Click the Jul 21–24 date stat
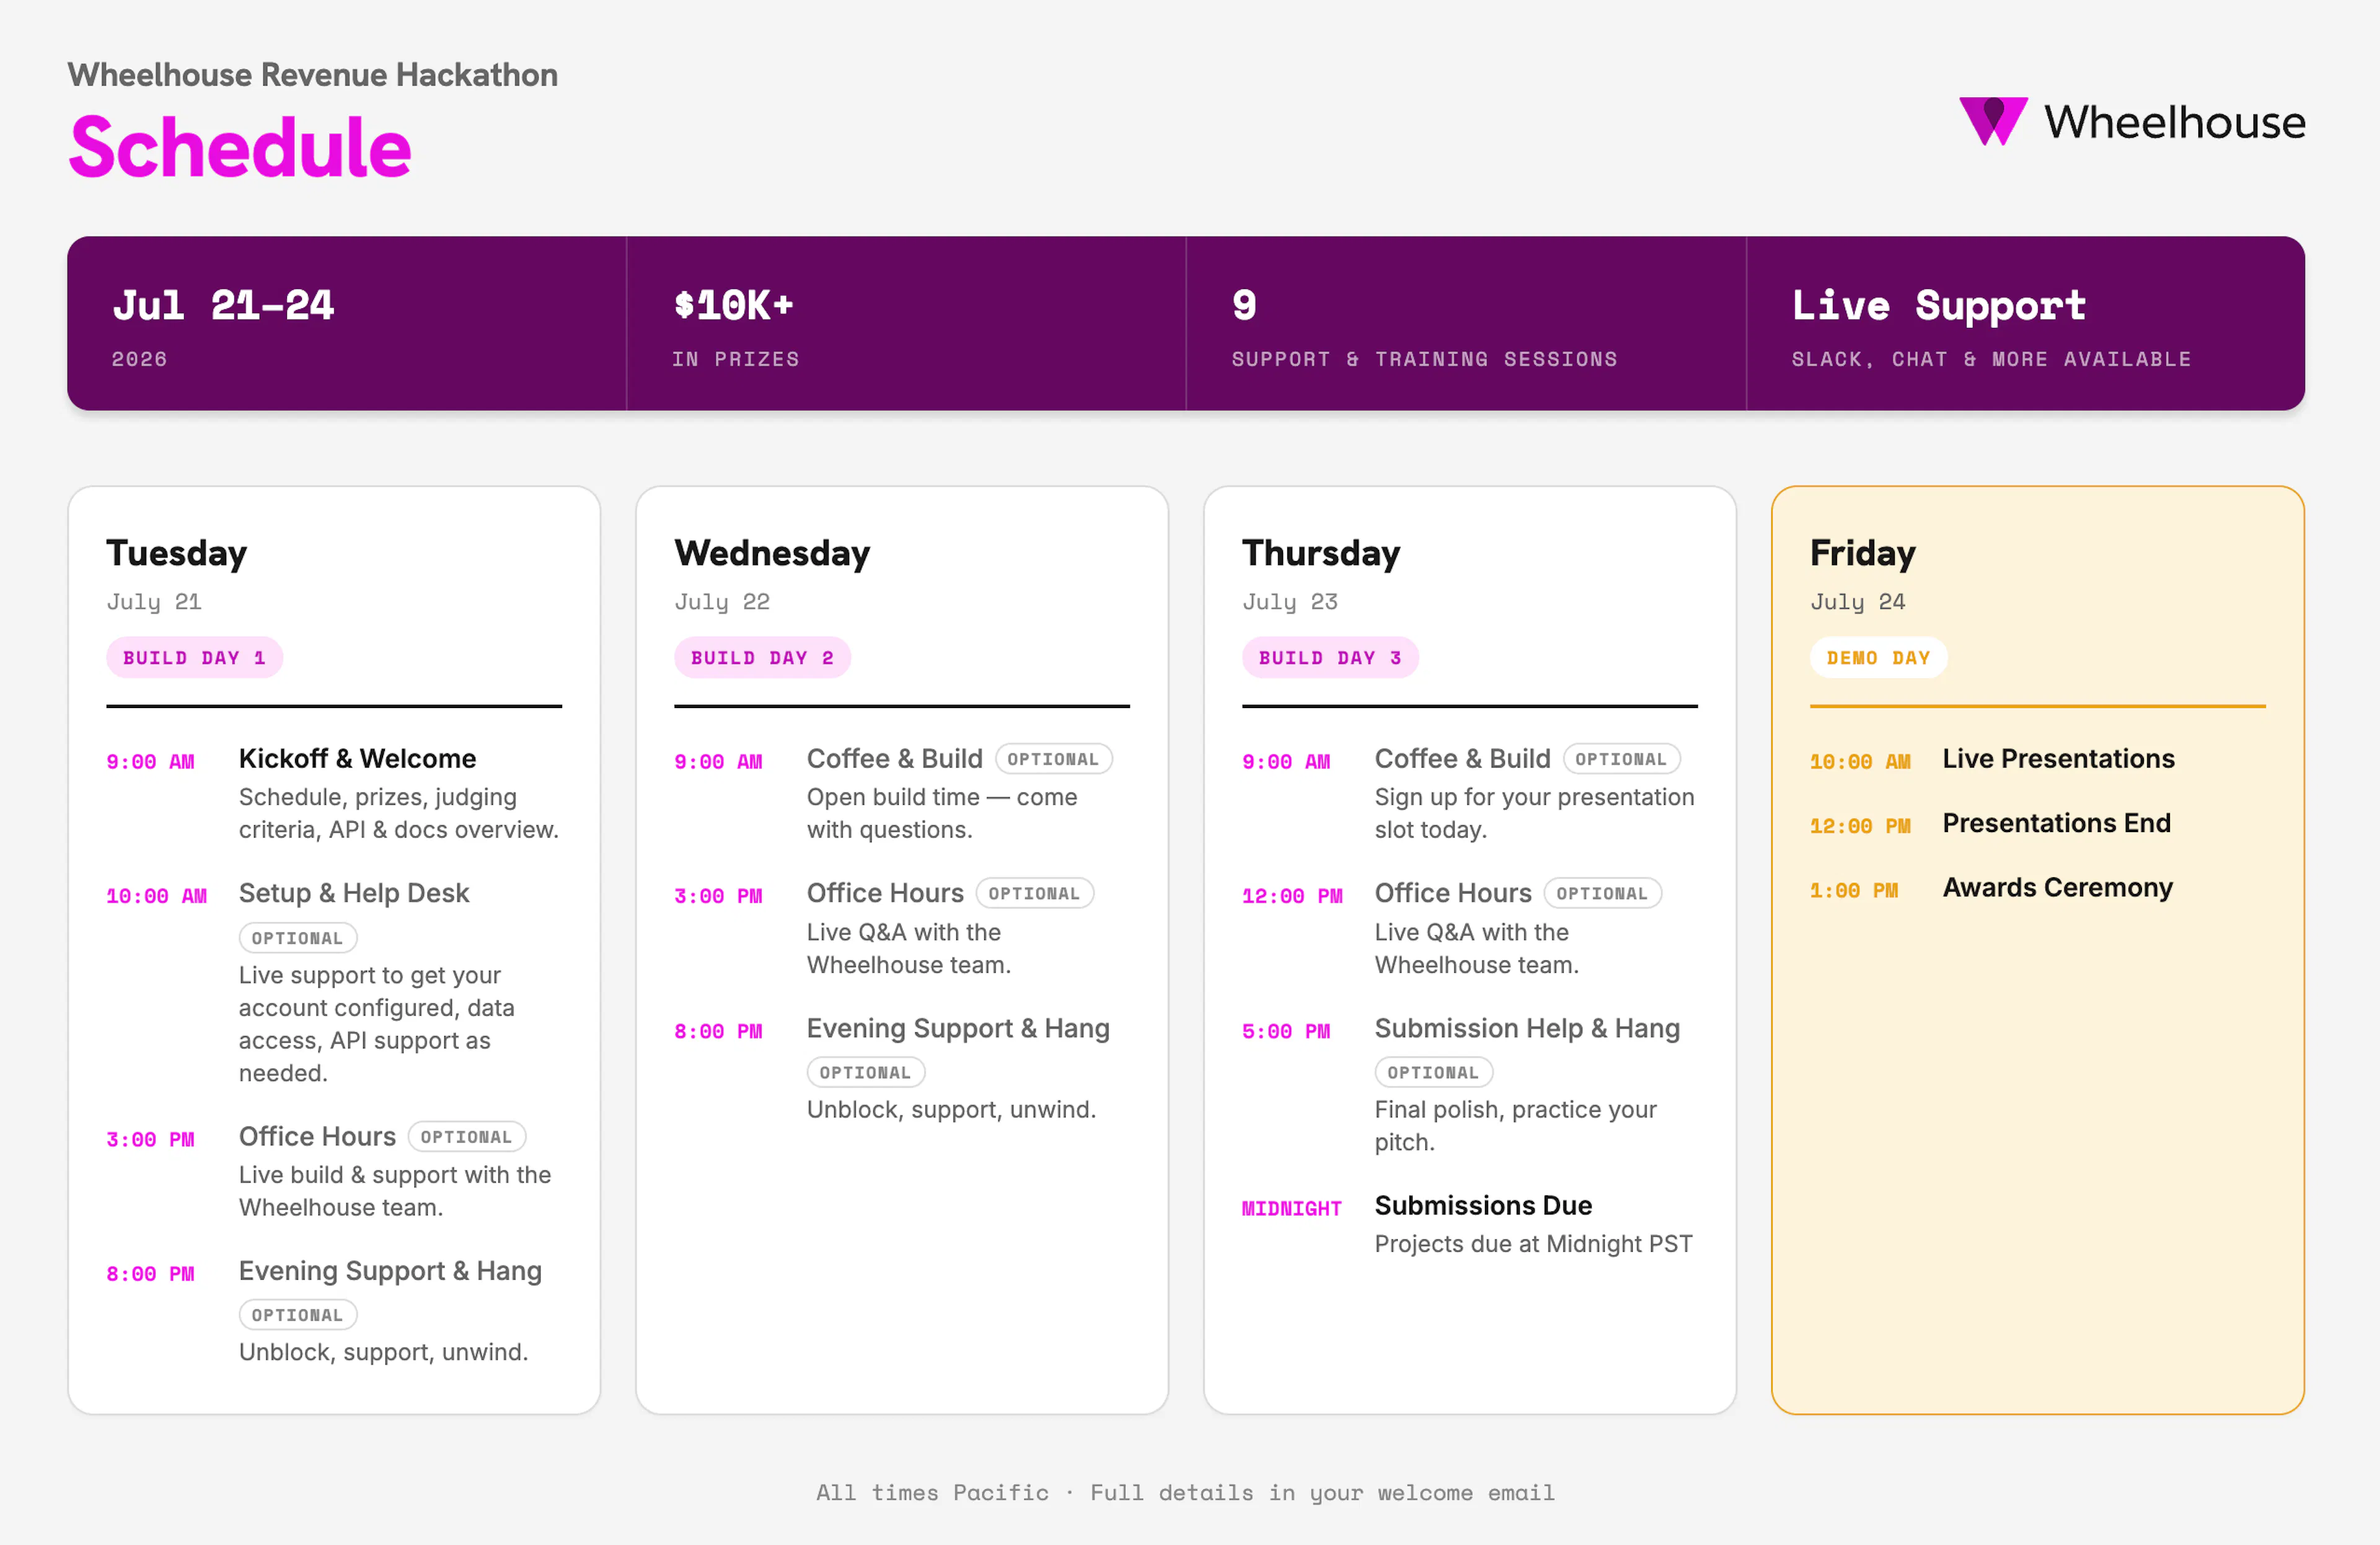Image resolution: width=2380 pixels, height=1545 pixels. [x=347, y=324]
